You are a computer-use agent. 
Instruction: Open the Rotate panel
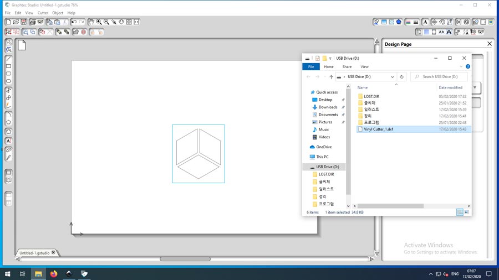coord(442,22)
